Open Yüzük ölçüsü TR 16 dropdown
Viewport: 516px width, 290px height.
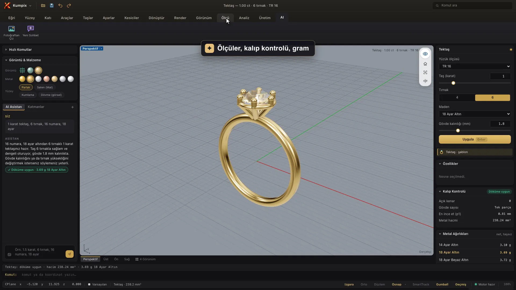(475, 66)
